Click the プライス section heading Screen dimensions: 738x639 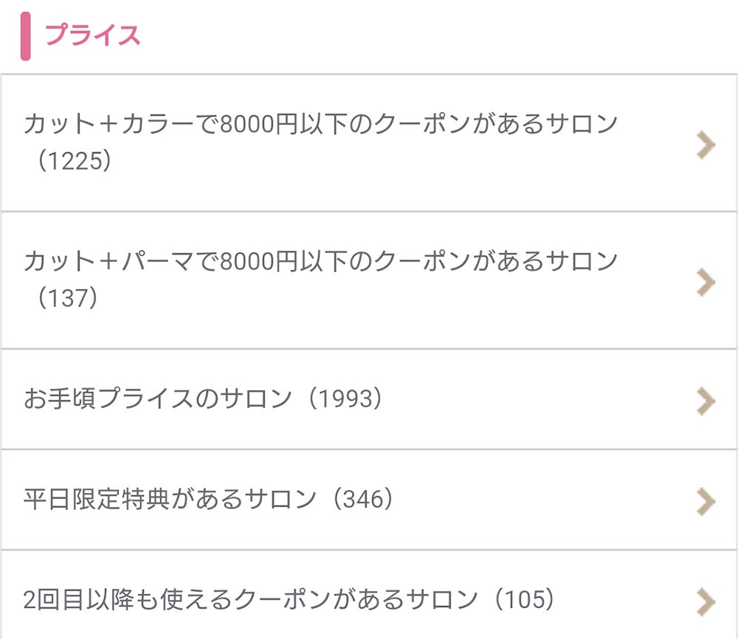(92, 35)
